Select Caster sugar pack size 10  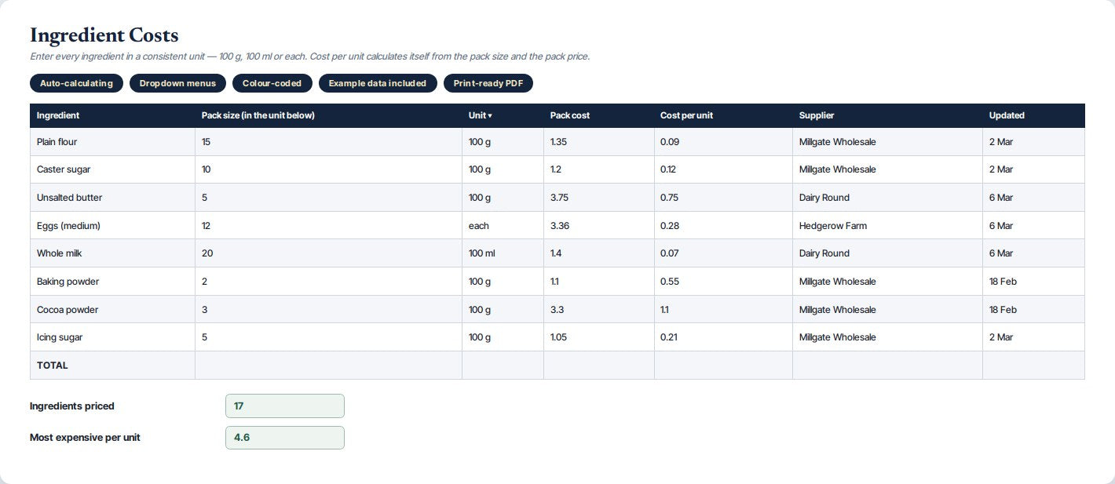point(328,169)
